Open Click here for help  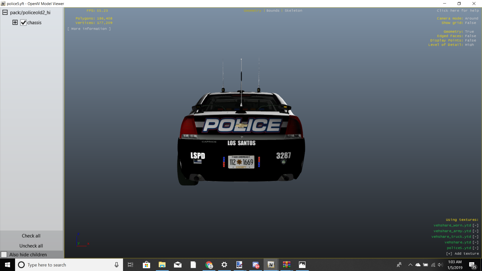pos(458,11)
